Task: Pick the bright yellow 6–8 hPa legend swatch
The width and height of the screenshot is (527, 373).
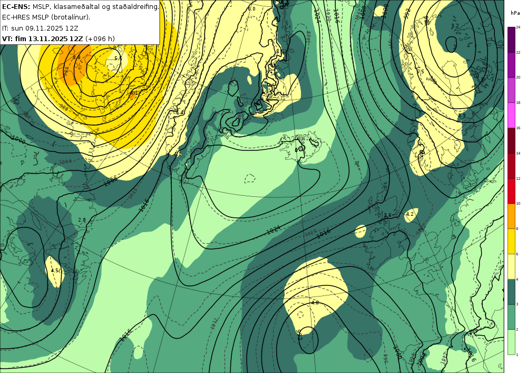Action: 512,241
